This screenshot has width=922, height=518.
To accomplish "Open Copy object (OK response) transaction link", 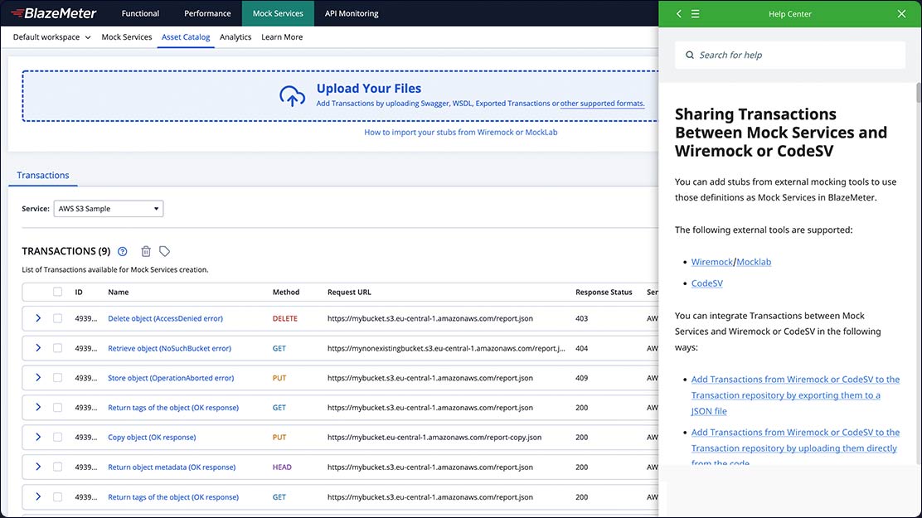I will (x=152, y=437).
